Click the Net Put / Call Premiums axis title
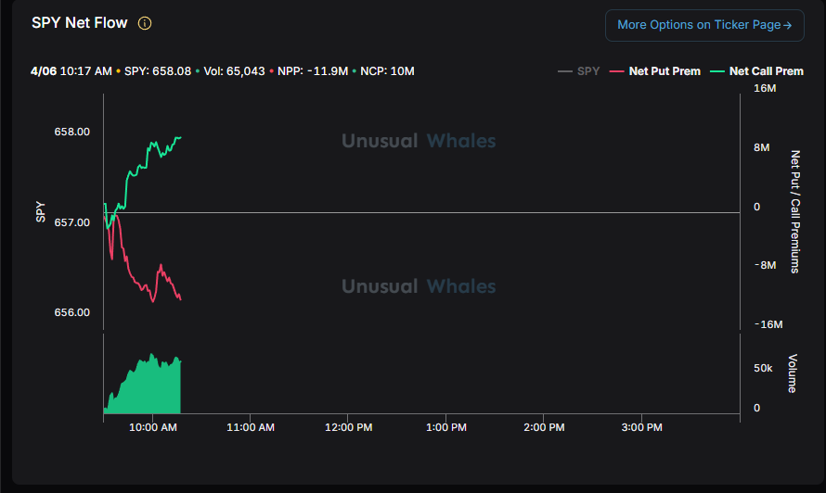Viewport: 826px width, 493px height. (795, 211)
